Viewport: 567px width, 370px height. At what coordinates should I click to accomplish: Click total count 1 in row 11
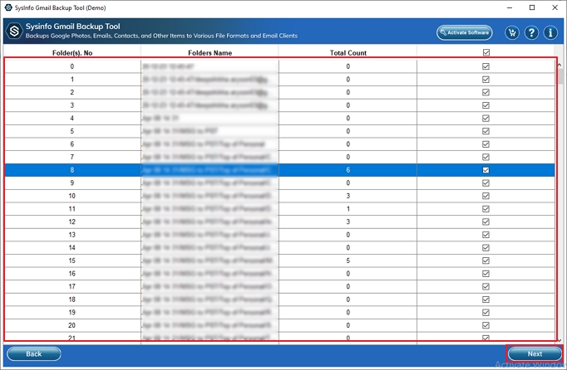tap(348, 209)
